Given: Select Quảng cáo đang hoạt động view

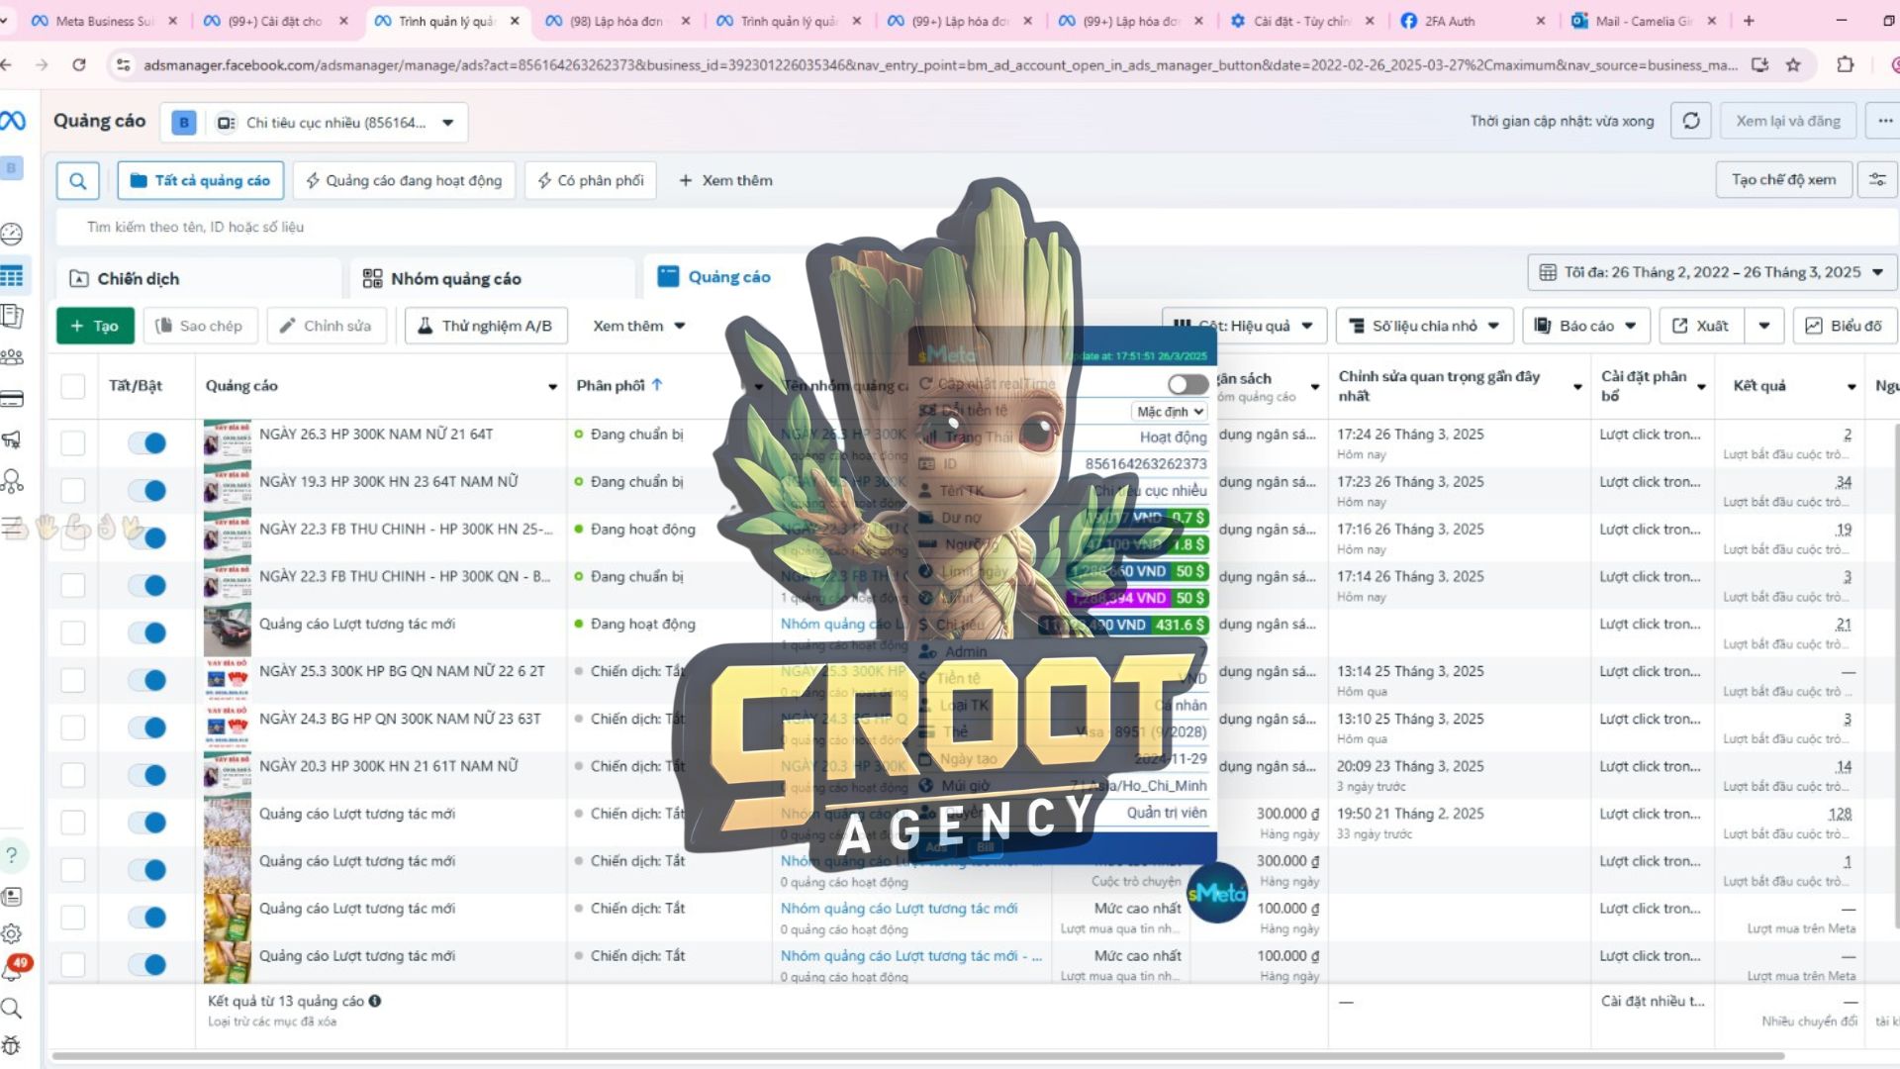Looking at the screenshot, I should tap(404, 180).
